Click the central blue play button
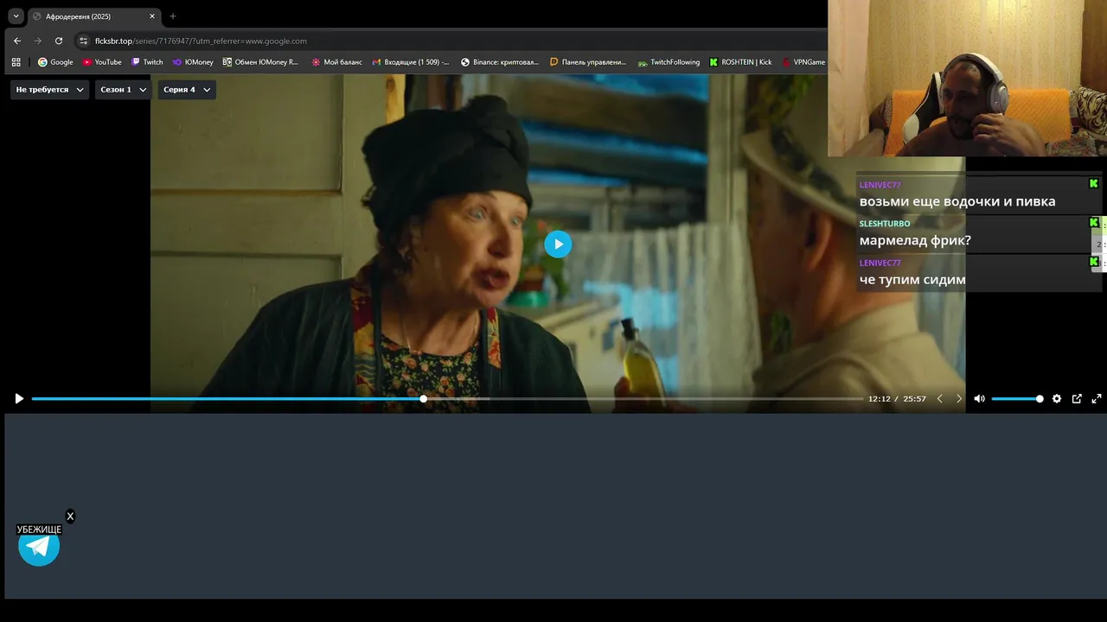Image resolution: width=1107 pixels, height=622 pixels. click(558, 244)
